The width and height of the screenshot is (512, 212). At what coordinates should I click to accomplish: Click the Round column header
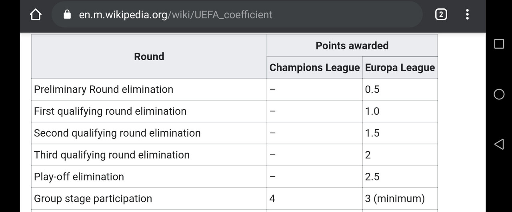149,57
